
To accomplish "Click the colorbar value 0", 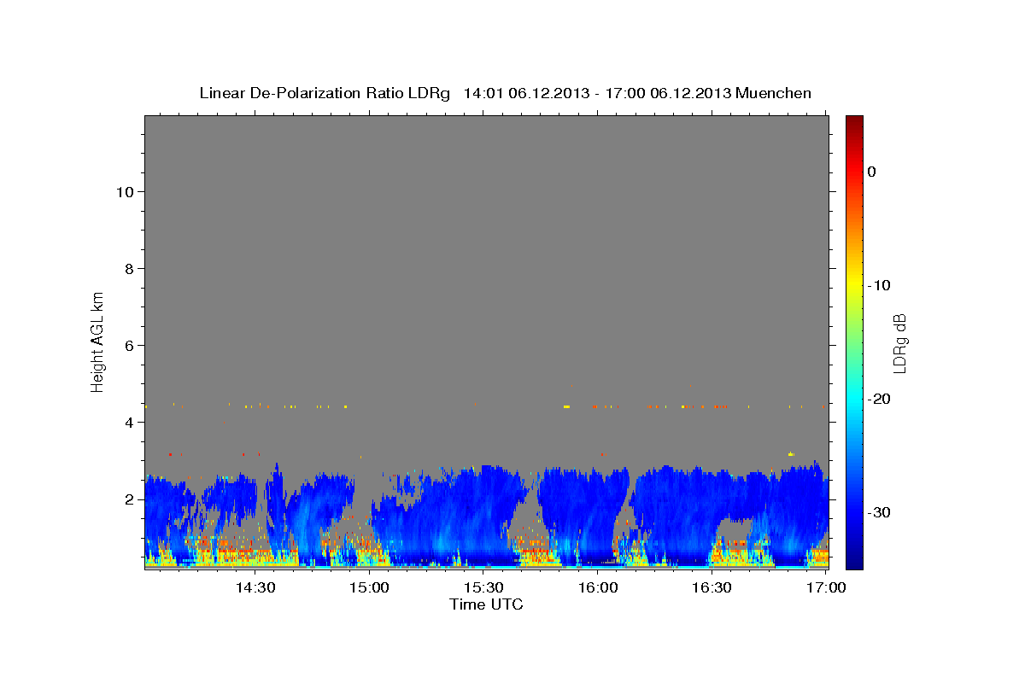I will tap(871, 172).
